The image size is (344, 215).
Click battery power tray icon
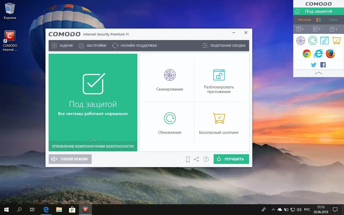point(286,210)
